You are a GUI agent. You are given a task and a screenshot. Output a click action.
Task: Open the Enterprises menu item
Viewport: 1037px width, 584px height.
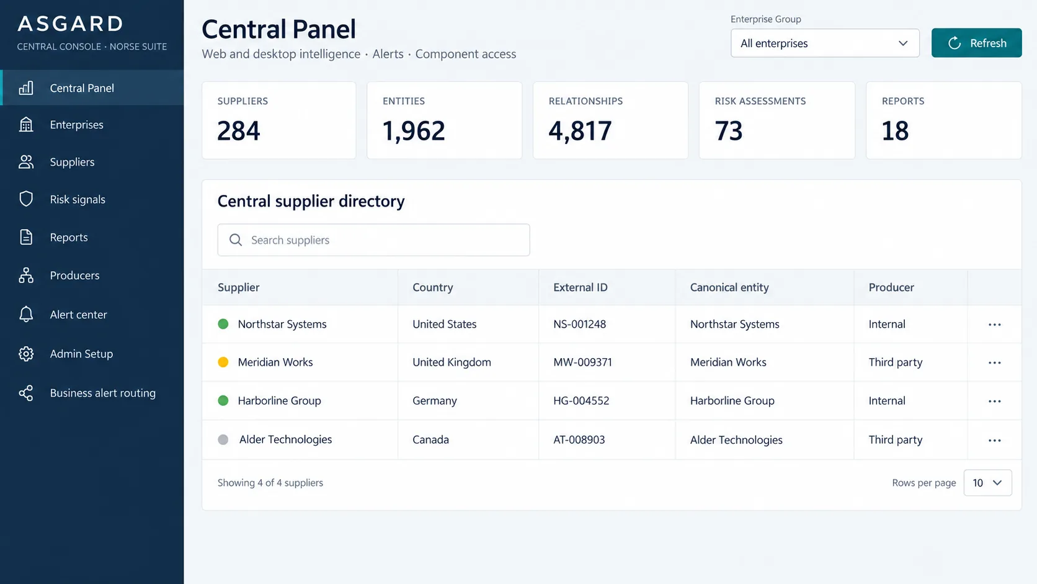[92, 125]
